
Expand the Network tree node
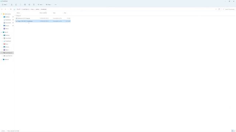[1, 59]
